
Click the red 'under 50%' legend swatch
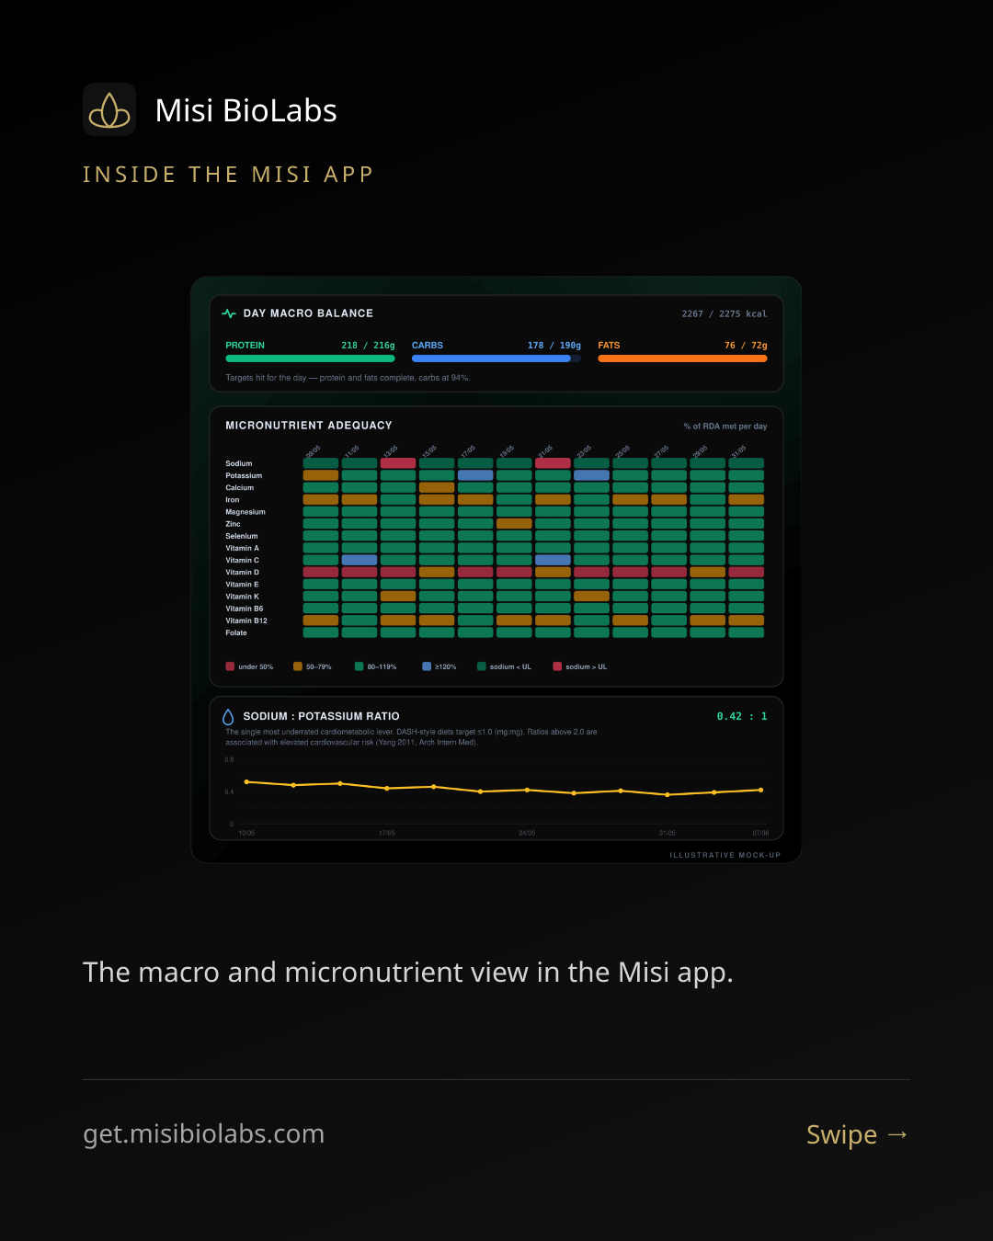click(x=230, y=666)
